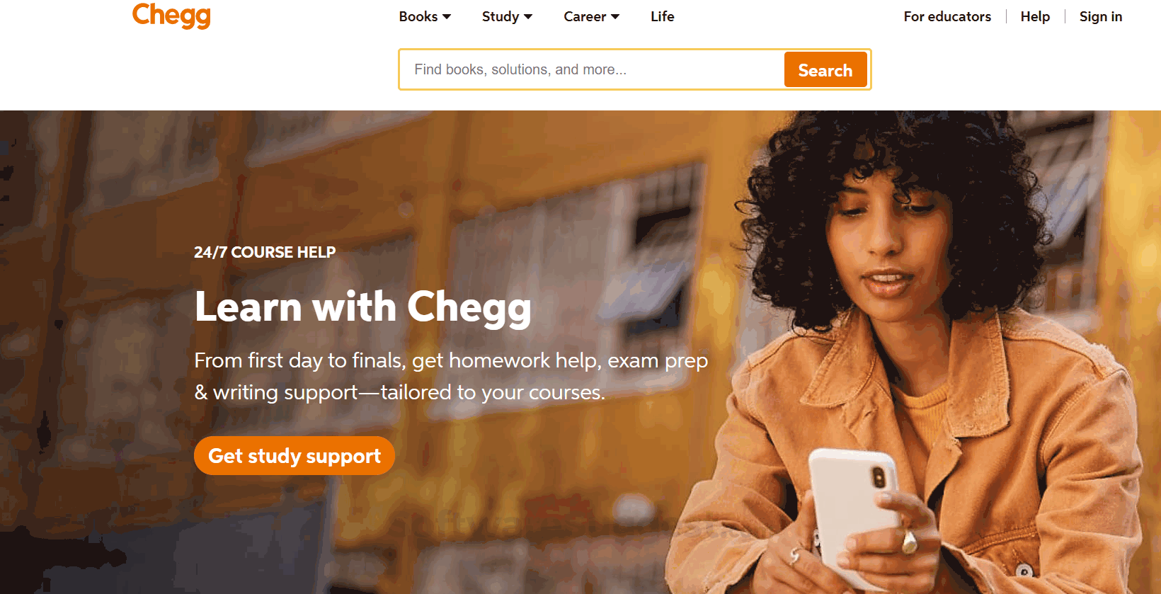Open the For educators link

[x=947, y=16]
